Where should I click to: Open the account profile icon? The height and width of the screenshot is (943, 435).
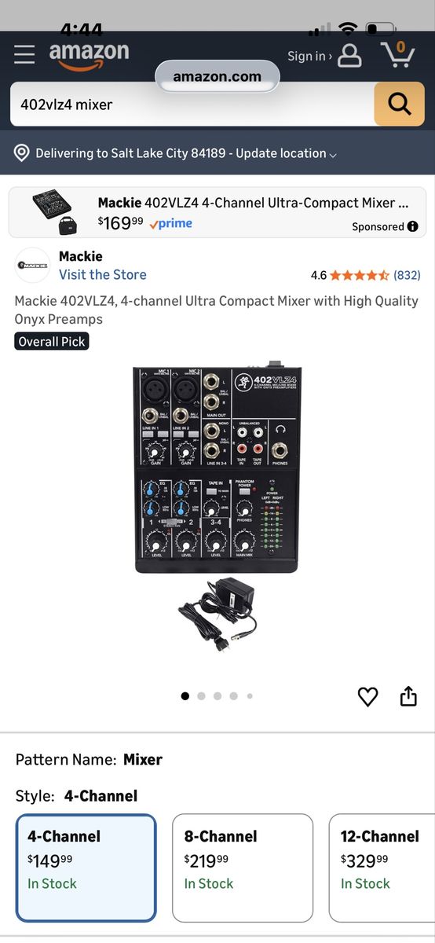click(349, 55)
